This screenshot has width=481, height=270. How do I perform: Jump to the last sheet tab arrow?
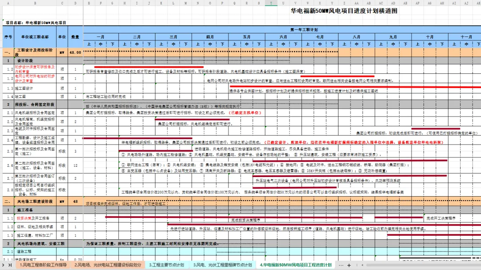click(x=10, y=265)
